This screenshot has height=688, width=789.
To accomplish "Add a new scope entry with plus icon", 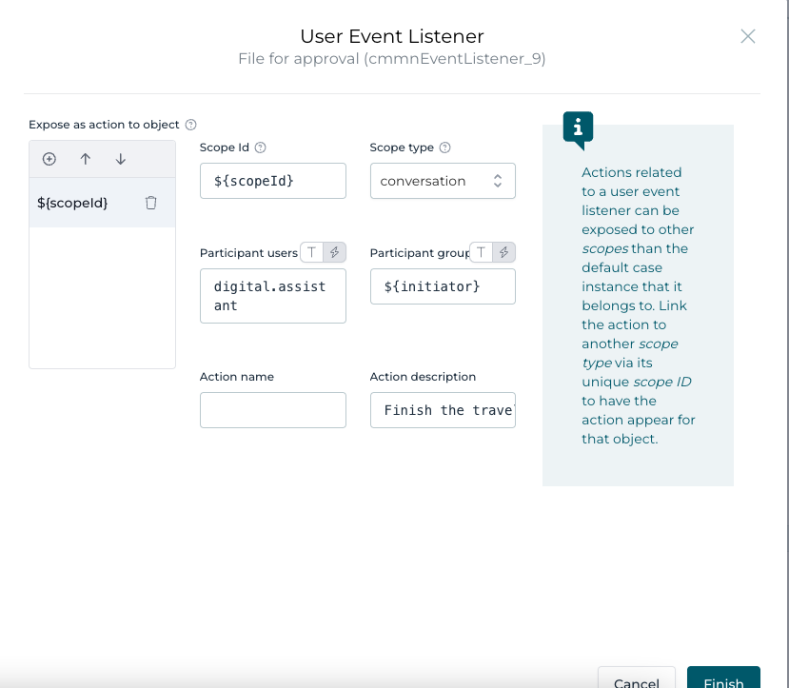I will click(x=49, y=159).
